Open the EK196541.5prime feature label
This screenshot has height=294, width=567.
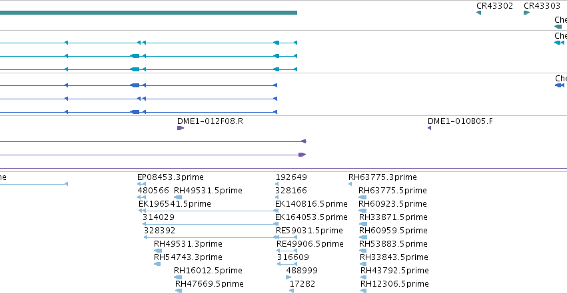[175, 203]
